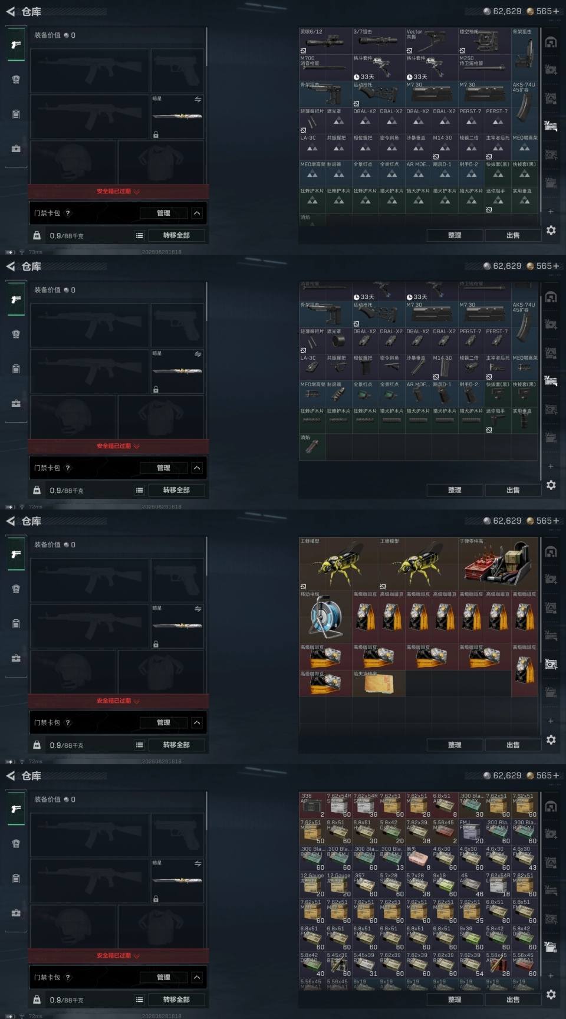Select the 子弹零件高 ammo parts crate
This screenshot has width=566, height=1019.
[498, 563]
